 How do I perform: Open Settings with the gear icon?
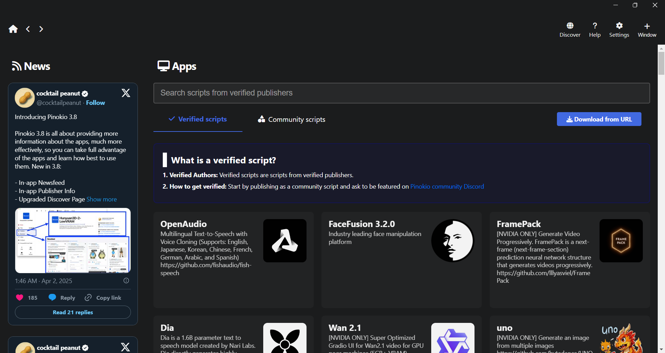coord(619,30)
